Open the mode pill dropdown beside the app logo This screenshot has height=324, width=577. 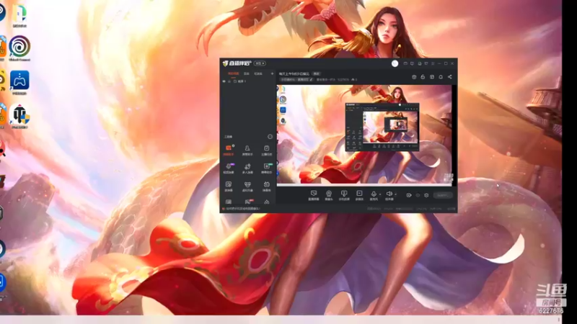pyautogui.click(x=260, y=63)
